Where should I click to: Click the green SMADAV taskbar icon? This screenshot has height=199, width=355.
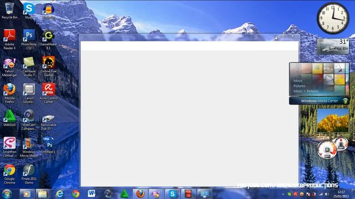tap(124, 194)
